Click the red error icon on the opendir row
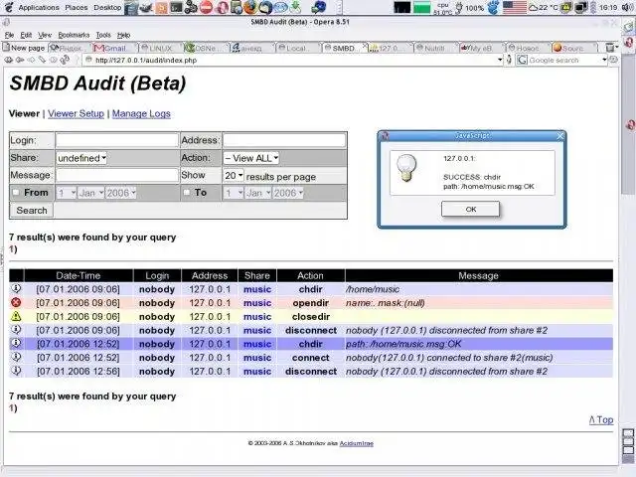 (x=16, y=302)
